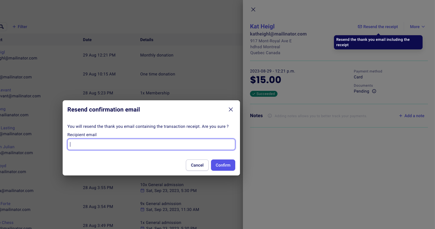This screenshot has width=435, height=229.
Task: Close the Kat Heigl details panel
Action: point(253,9)
